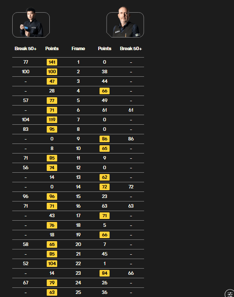This screenshot has height=297, width=234.
Task: Click the highlighted 119 score in frame 7
Action: 52,119
